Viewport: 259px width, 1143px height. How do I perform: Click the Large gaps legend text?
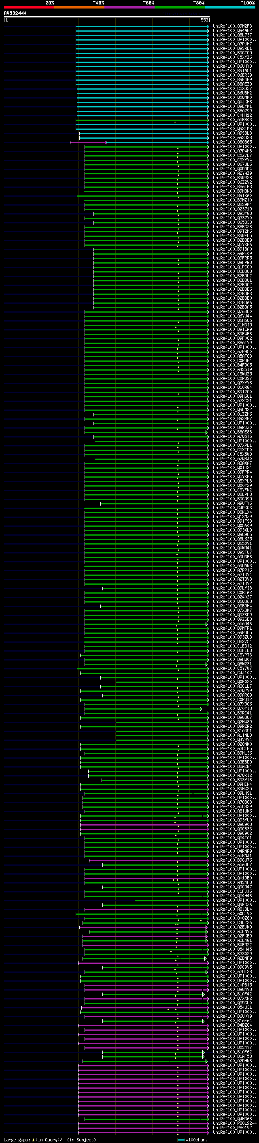point(50,1139)
